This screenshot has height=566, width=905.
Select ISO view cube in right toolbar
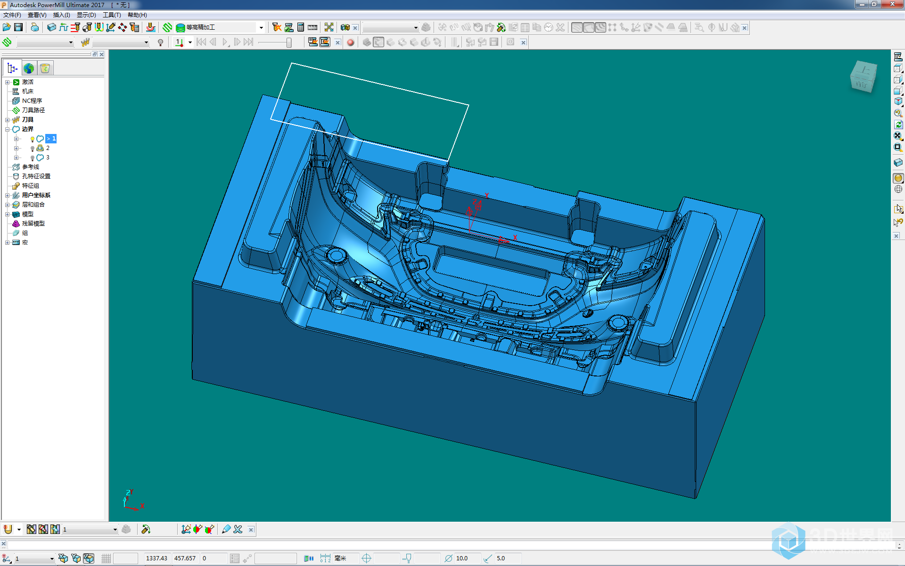[898, 101]
